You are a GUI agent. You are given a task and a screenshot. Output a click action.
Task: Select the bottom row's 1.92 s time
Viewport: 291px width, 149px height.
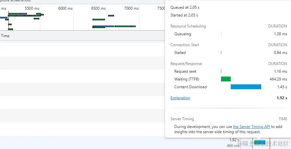coord(234,140)
